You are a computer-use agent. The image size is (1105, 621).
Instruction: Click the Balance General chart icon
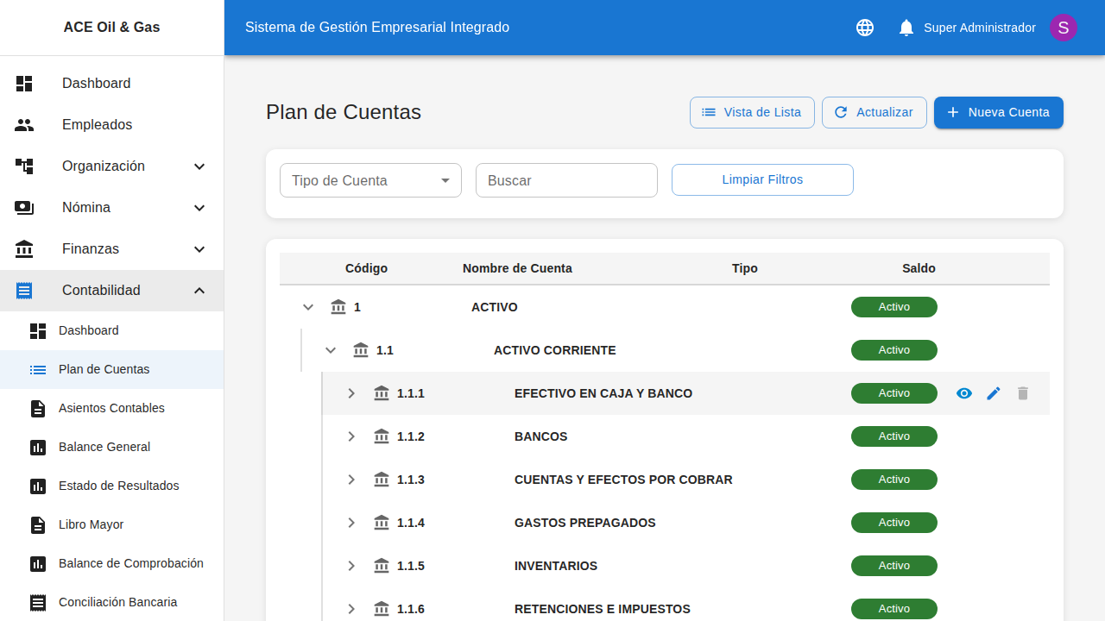click(37, 447)
